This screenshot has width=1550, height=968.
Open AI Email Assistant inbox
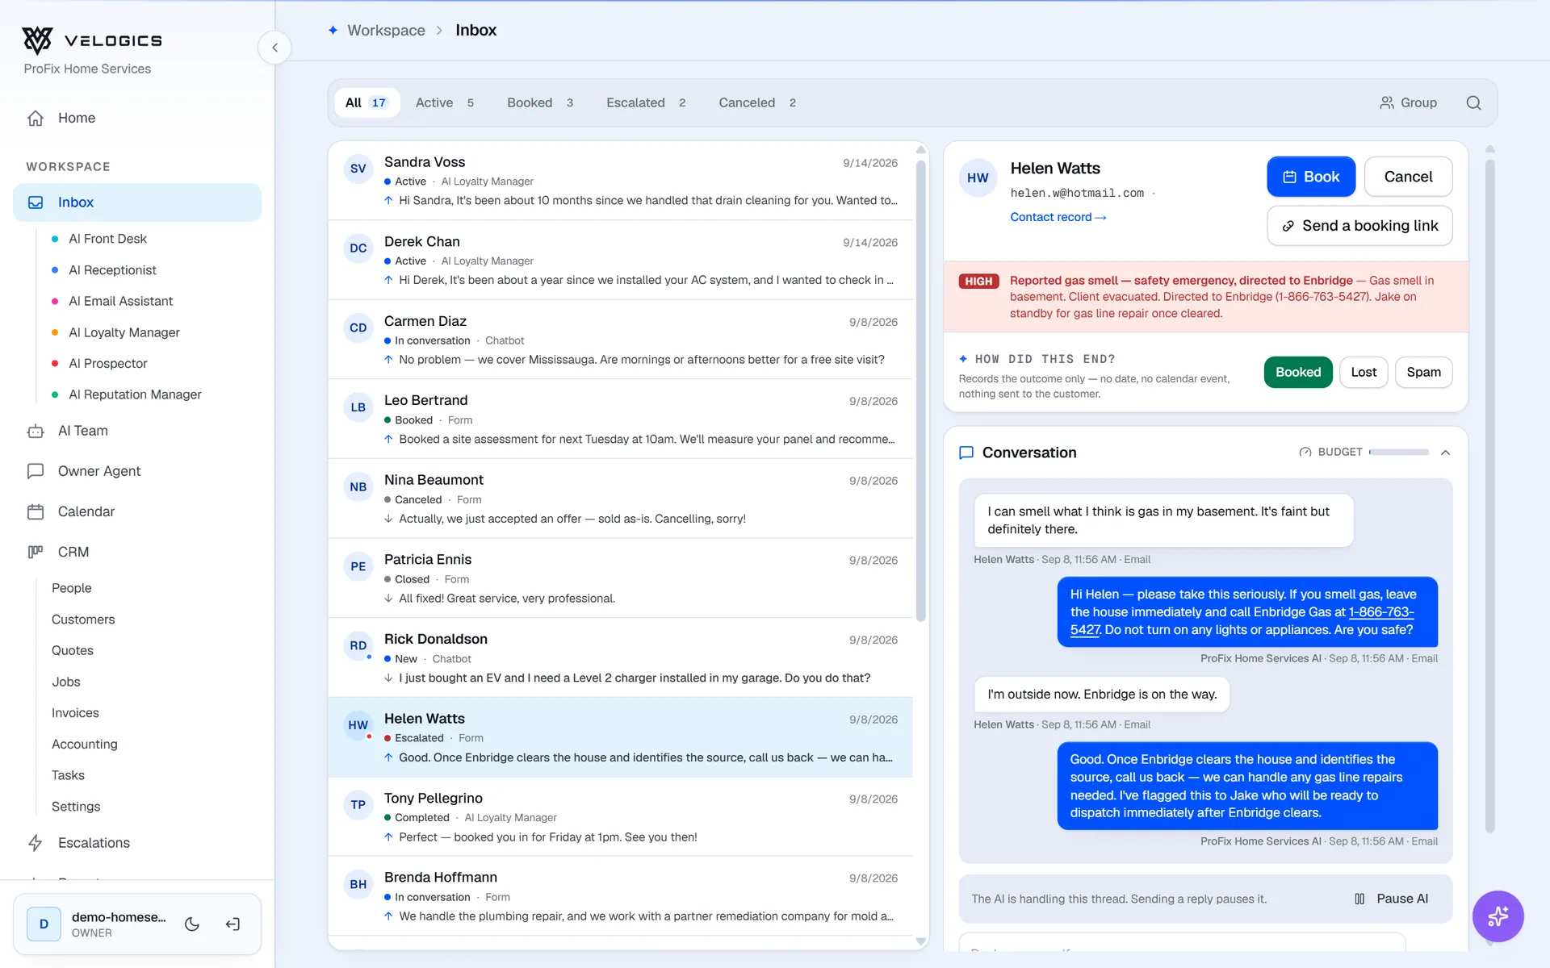[x=121, y=301]
